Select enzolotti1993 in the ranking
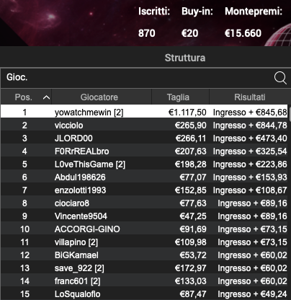The width and height of the screenshot is (291, 300). coord(144,190)
